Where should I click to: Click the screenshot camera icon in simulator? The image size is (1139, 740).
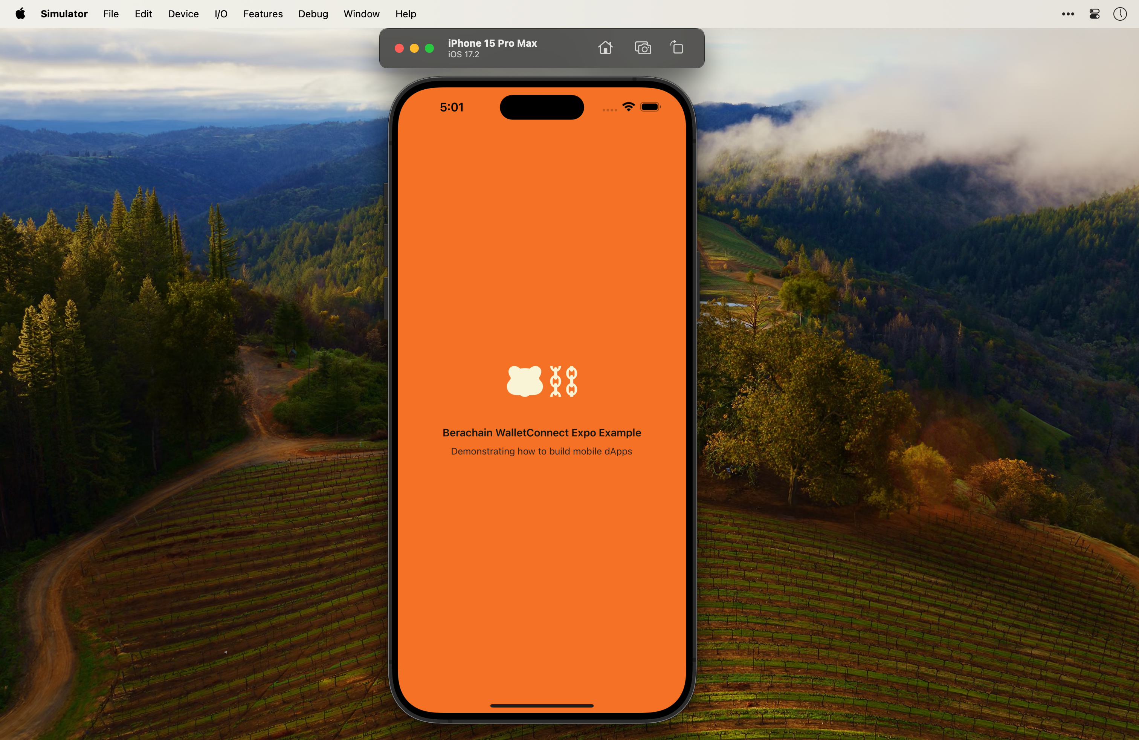tap(643, 48)
